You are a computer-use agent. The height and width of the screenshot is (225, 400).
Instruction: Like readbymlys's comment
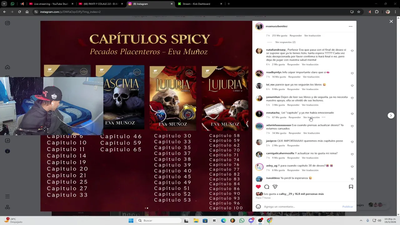tap(352, 73)
